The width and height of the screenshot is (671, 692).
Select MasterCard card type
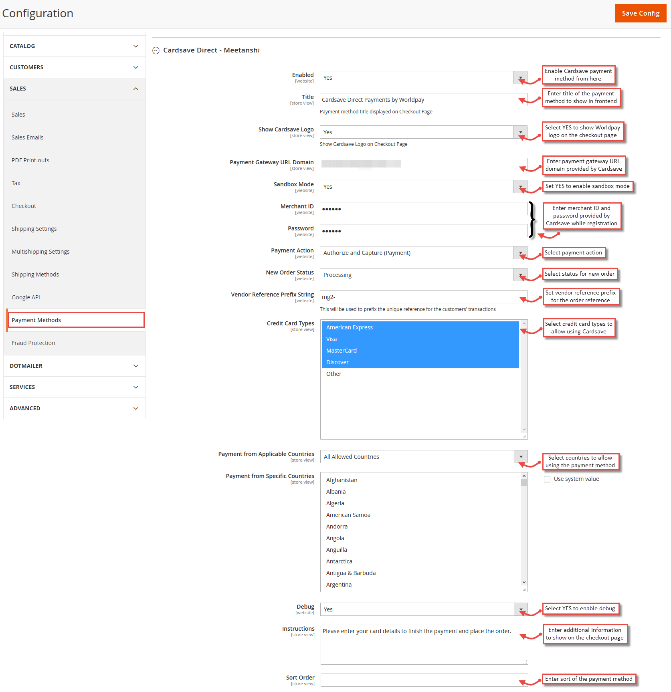(x=420, y=351)
